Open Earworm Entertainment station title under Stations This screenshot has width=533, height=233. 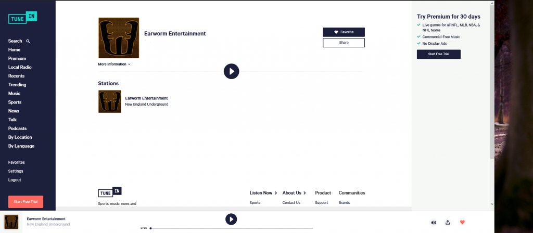(146, 98)
